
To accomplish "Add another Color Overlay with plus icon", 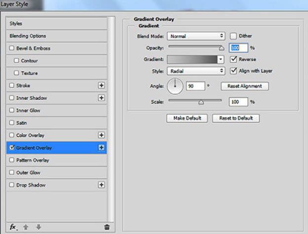I will coord(102,135).
